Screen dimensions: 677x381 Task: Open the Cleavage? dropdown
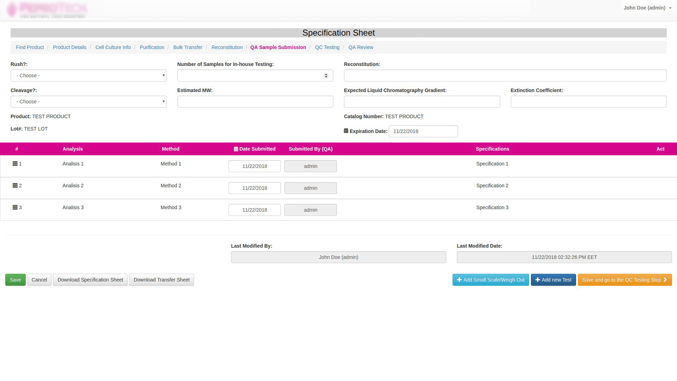[89, 102]
